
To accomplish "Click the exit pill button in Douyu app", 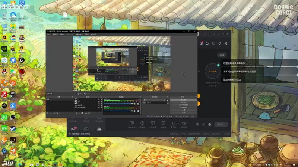I will (x=222, y=55).
